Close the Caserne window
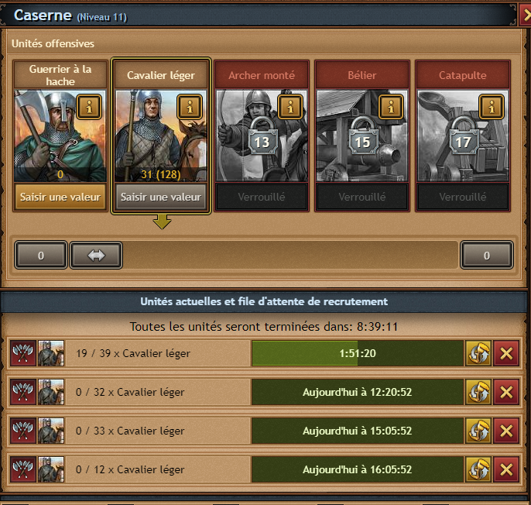The width and height of the screenshot is (531, 505). (x=526, y=15)
